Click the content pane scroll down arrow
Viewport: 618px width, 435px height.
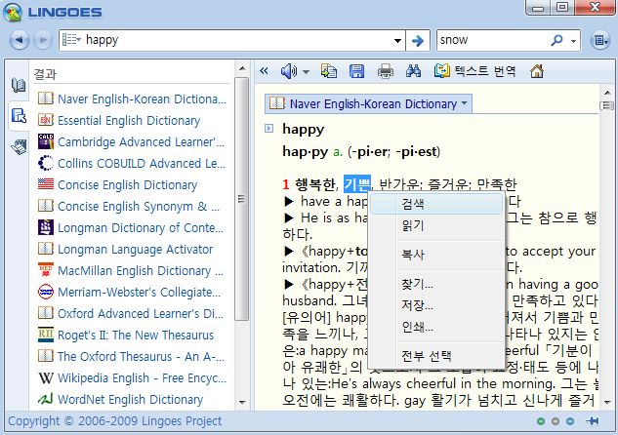tap(607, 402)
